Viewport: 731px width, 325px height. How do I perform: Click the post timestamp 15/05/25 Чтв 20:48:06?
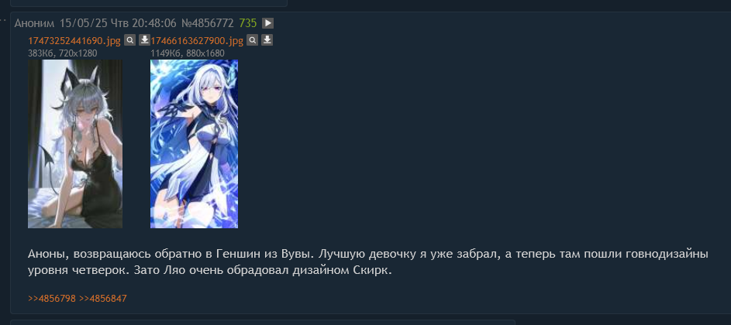(x=118, y=22)
